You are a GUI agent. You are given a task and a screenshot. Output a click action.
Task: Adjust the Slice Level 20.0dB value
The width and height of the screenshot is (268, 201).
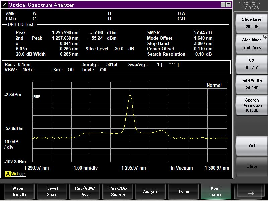pyautogui.click(x=252, y=23)
